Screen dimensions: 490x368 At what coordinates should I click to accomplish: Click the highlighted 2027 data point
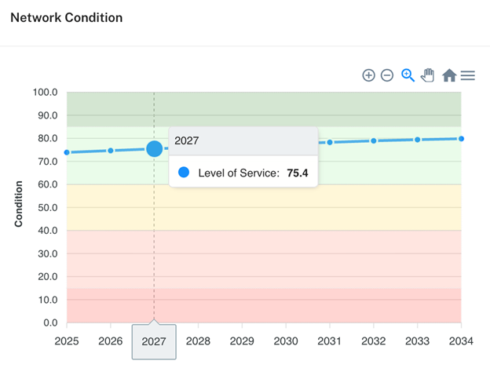(155, 148)
